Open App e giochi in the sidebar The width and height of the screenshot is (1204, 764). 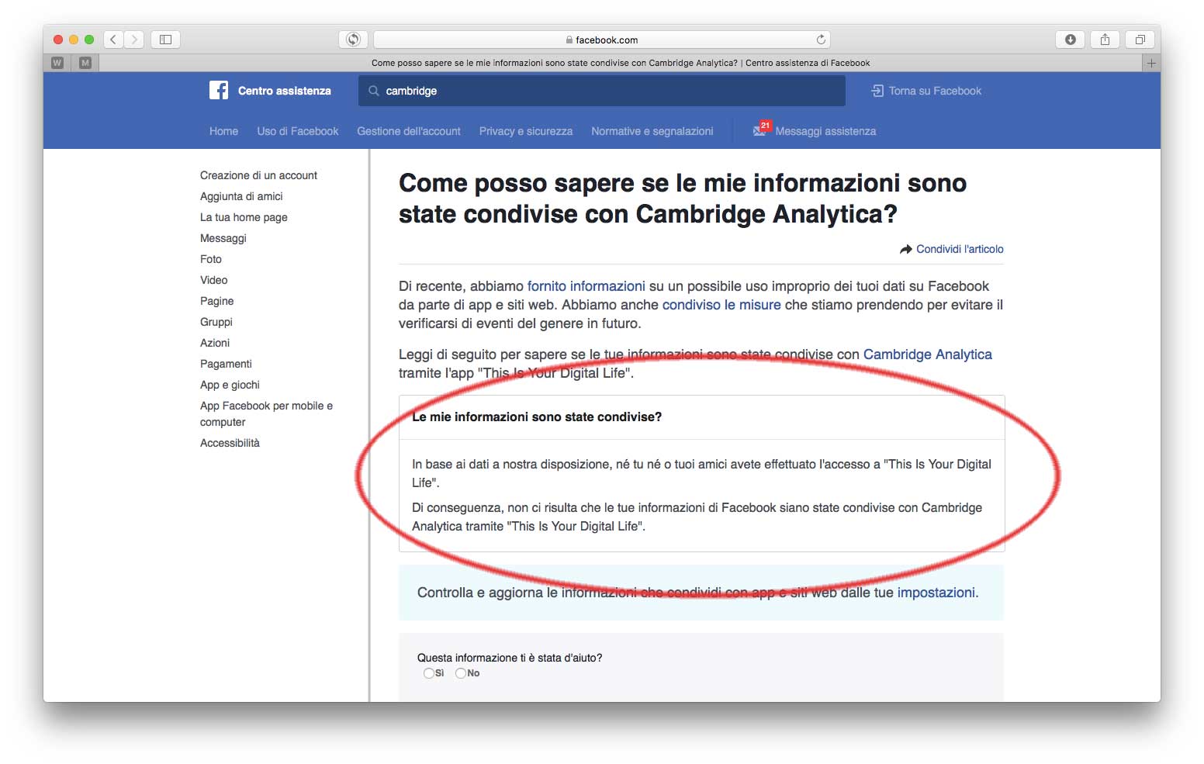(x=230, y=385)
